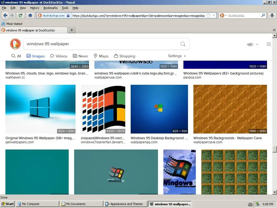Open the megaphone announcements dropdown
The image size is (277, 208).
[x=253, y=44]
